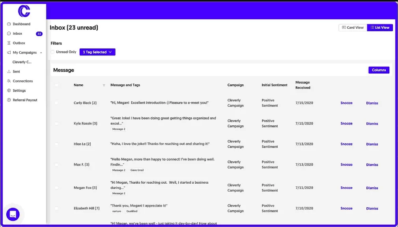Select the Inbox icon in the sidebar
The width and height of the screenshot is (398, 227).
tap(9, 33)
